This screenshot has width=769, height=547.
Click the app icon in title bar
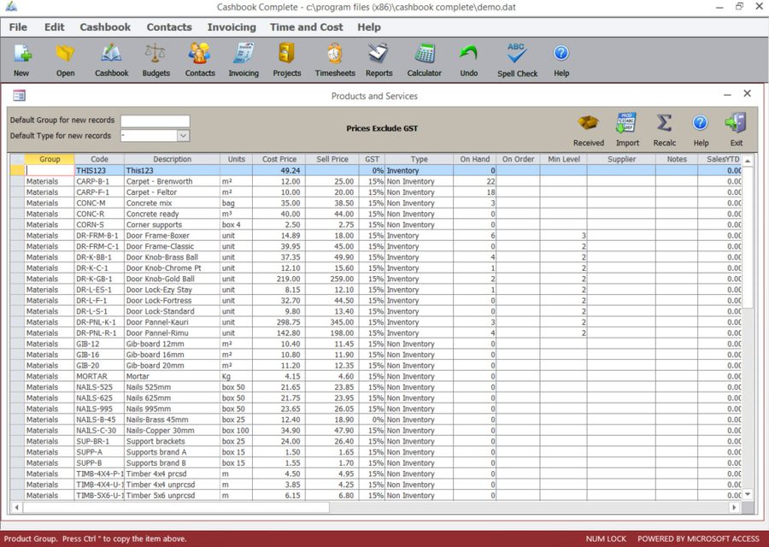(x=11, y=7)
